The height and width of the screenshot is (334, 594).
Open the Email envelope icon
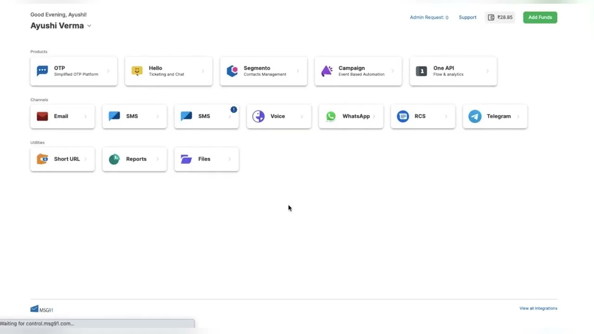coord(42,116)
